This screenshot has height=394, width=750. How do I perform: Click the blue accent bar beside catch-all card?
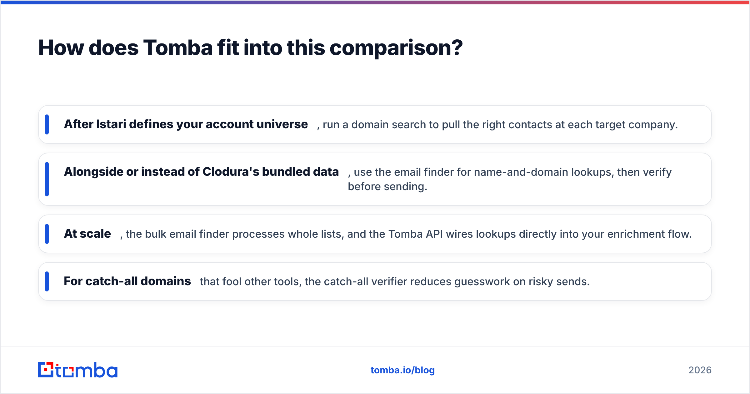tap(47, 281)
